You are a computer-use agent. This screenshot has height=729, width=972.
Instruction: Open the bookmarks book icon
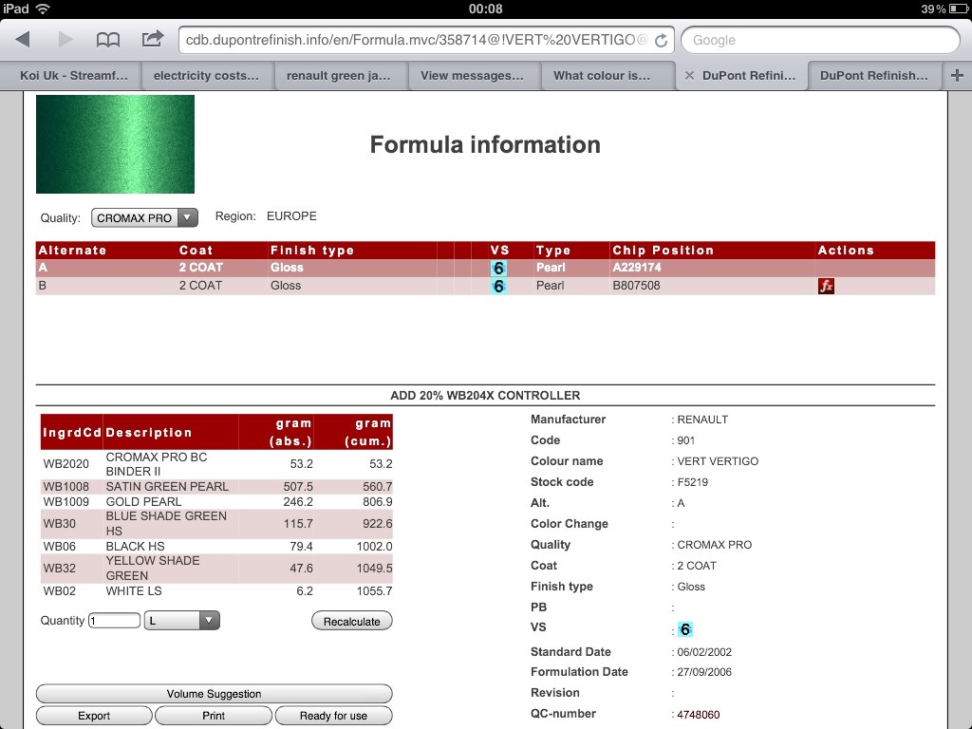(109, 40)
